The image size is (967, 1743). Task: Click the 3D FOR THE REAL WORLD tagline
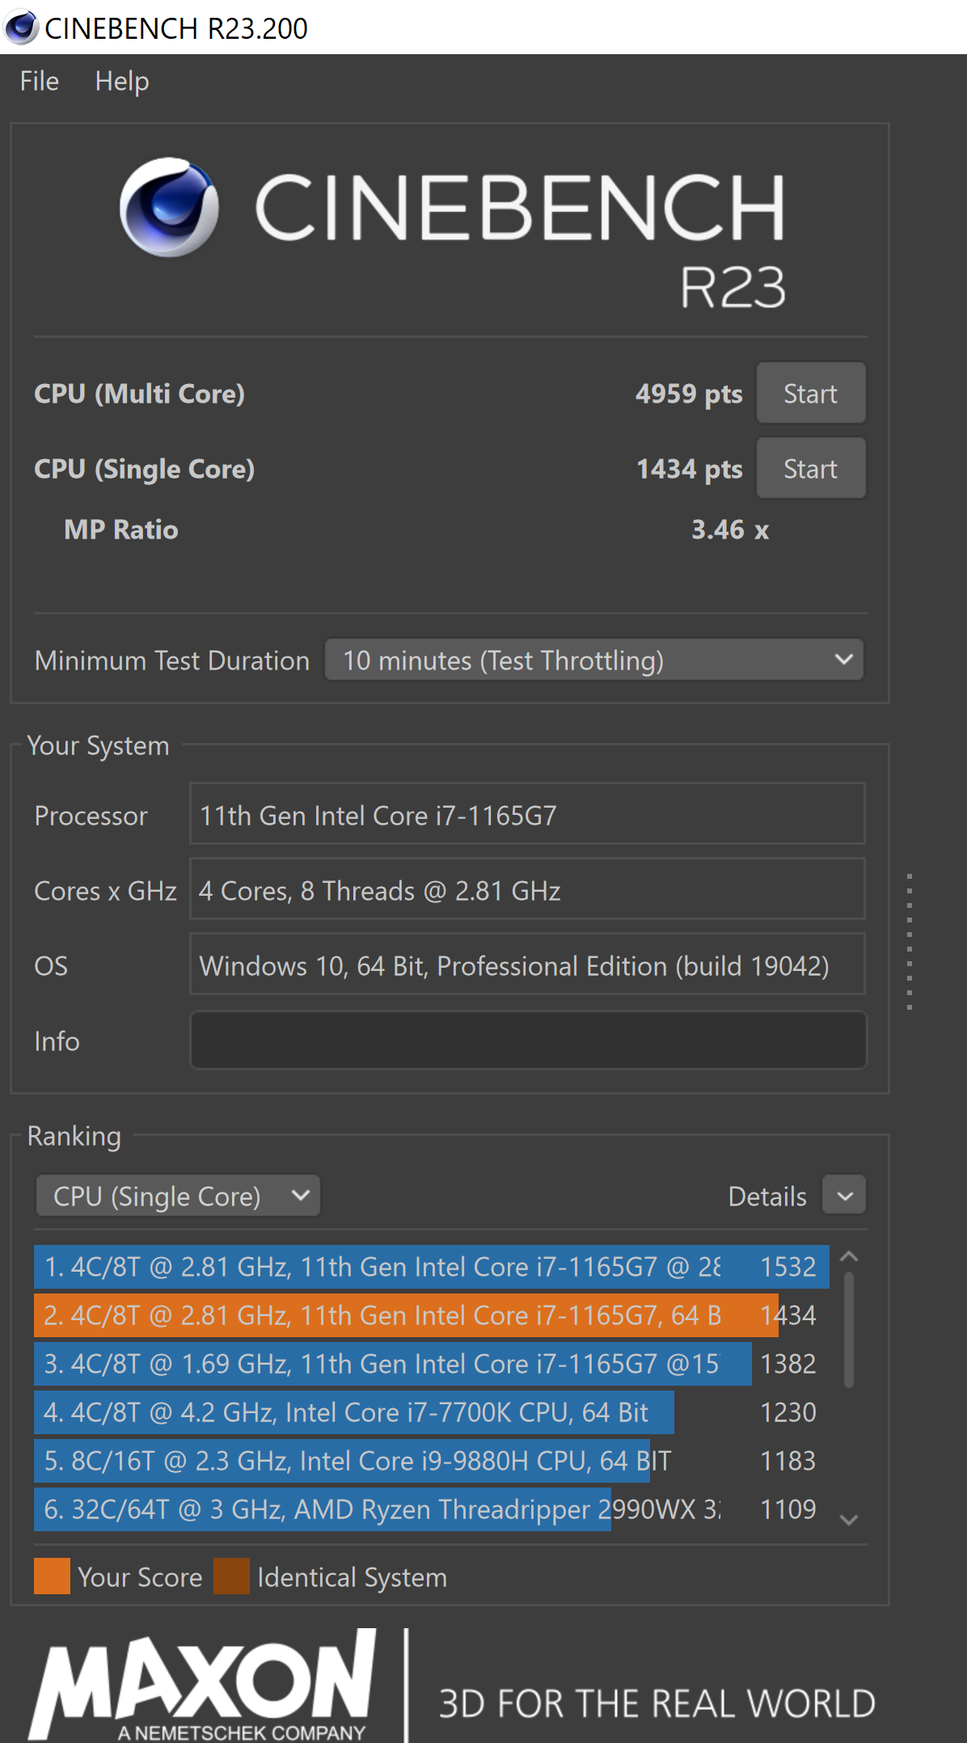click(x=657, y=1703)
